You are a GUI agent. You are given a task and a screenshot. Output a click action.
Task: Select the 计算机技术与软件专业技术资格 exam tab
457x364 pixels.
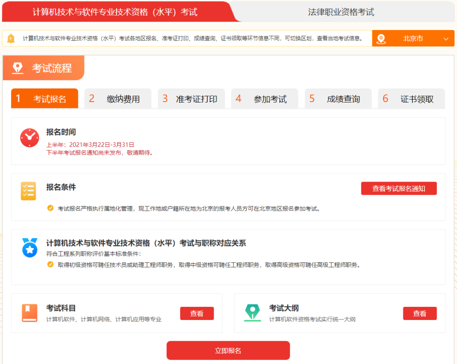point(115,12)
